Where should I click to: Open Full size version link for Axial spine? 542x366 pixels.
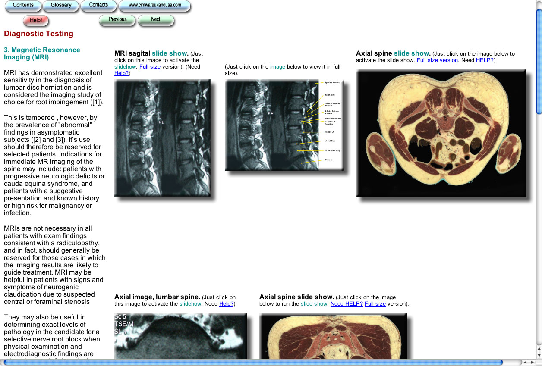tap(437, 60)
